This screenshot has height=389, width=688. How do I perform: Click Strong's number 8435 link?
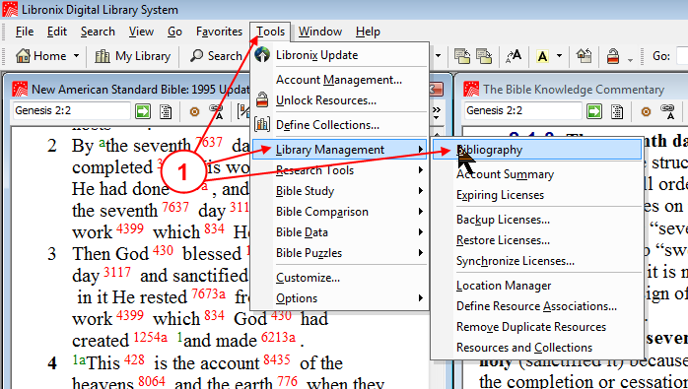pyautogui.click(x=277, y=359)
